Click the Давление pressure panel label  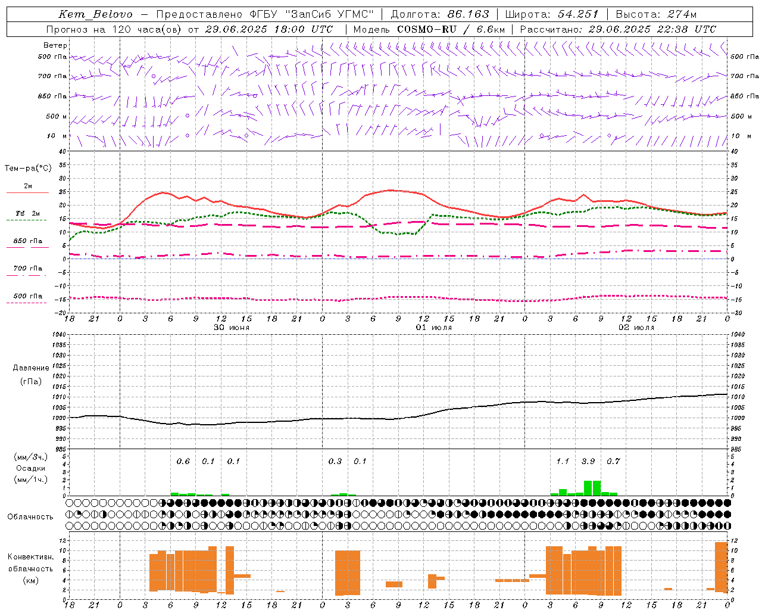point(31,368)
